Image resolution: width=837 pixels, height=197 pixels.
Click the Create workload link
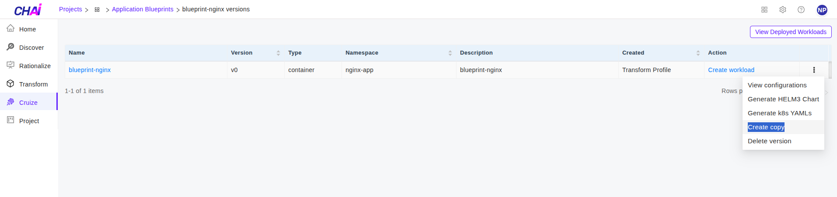[x=731, y=70]
